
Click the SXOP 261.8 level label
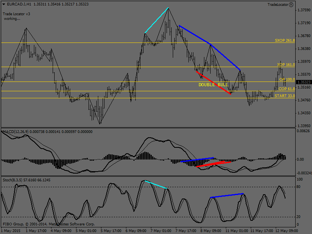point(285,40)
